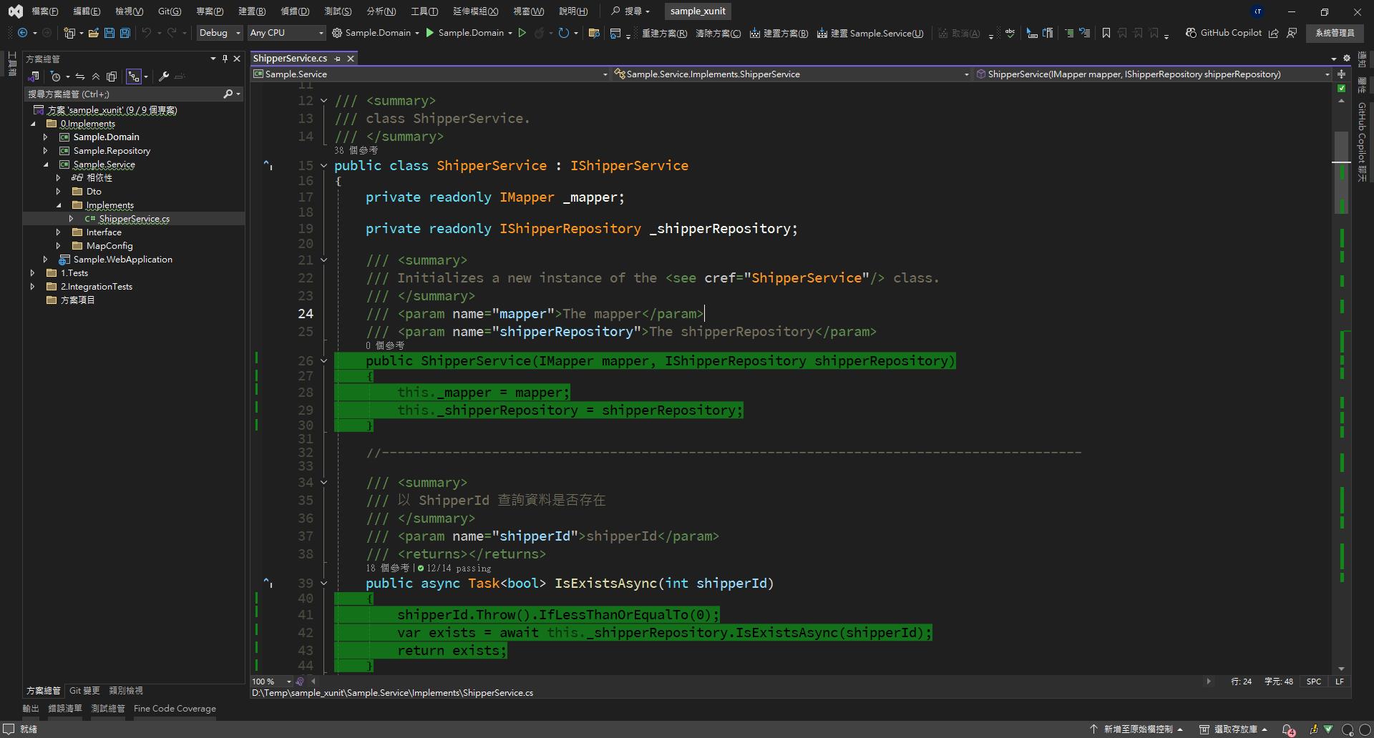Click the bookmark toggle icon in toolbar
The height and width of the screenshot is (738, 1374).
pyautogui.click(x=1106, y=33)
